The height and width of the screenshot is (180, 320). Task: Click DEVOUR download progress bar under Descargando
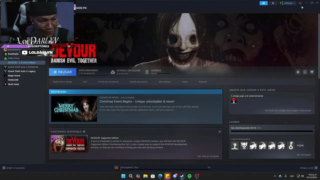point(93,75)
